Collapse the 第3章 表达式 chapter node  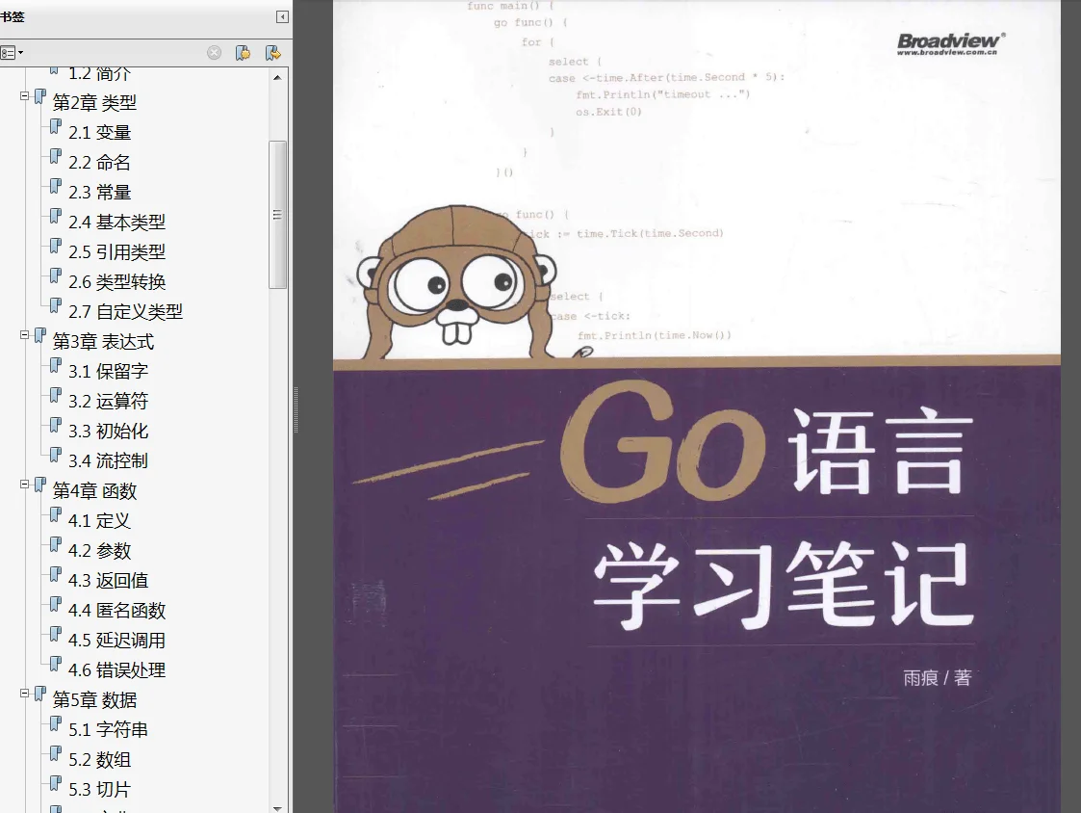[25, 335]
